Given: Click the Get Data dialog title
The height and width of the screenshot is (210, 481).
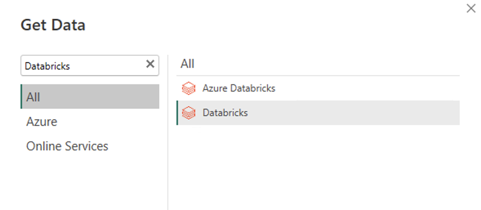Looking at the screenshot, I should (53, 25).
